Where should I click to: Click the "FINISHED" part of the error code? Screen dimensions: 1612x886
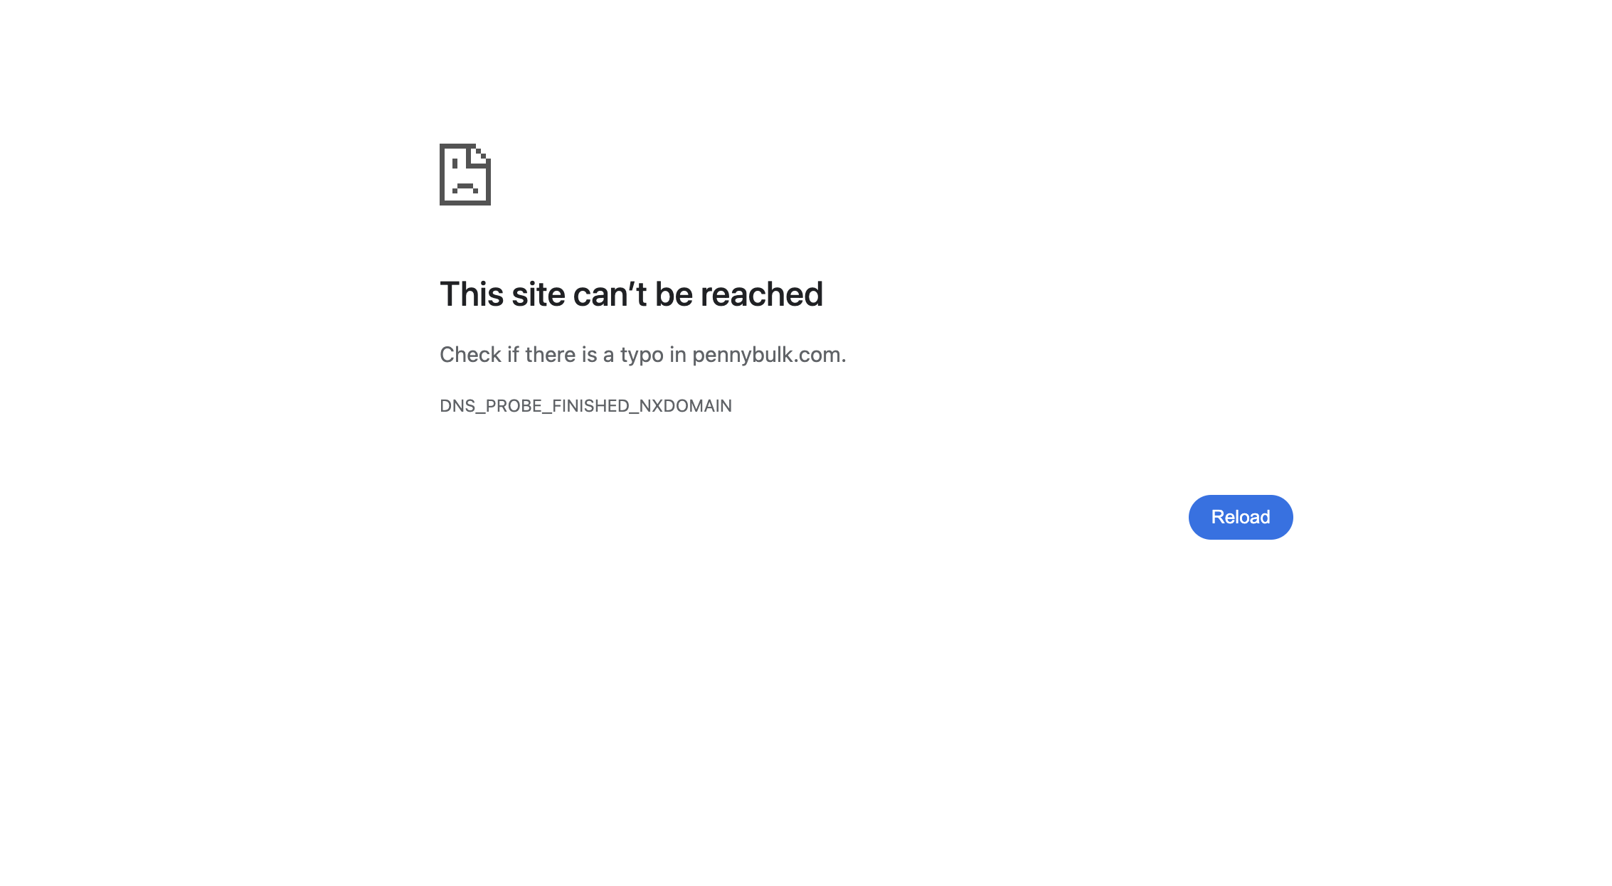591,406
